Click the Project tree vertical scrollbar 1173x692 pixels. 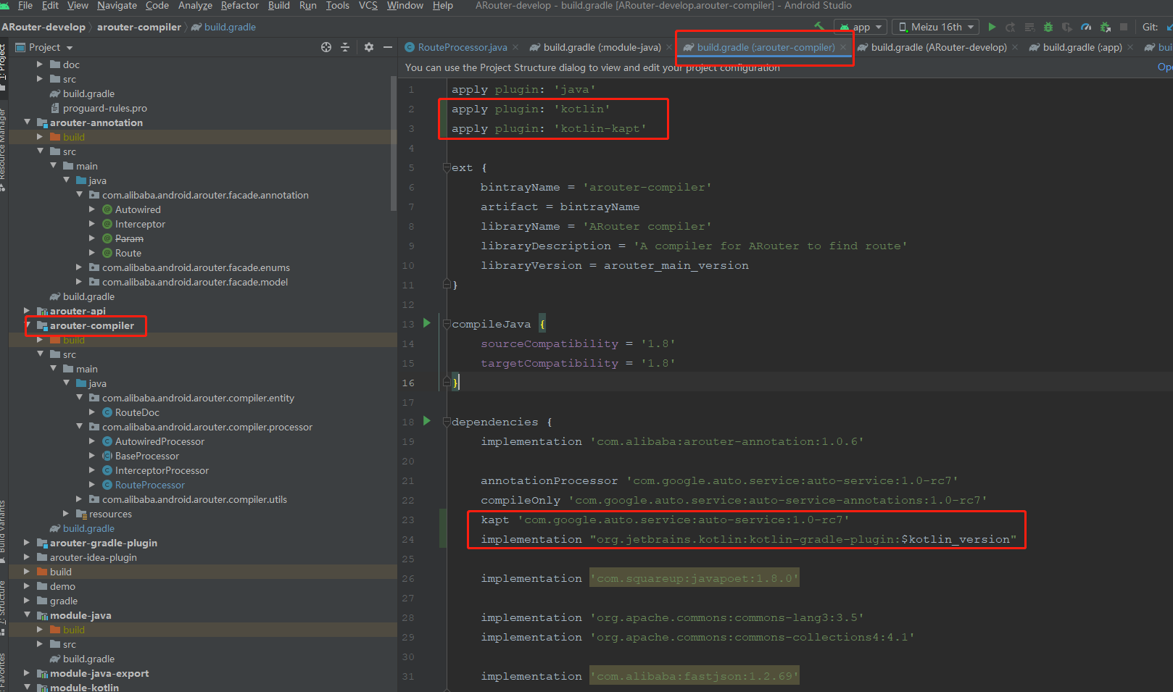pos(394,143)
